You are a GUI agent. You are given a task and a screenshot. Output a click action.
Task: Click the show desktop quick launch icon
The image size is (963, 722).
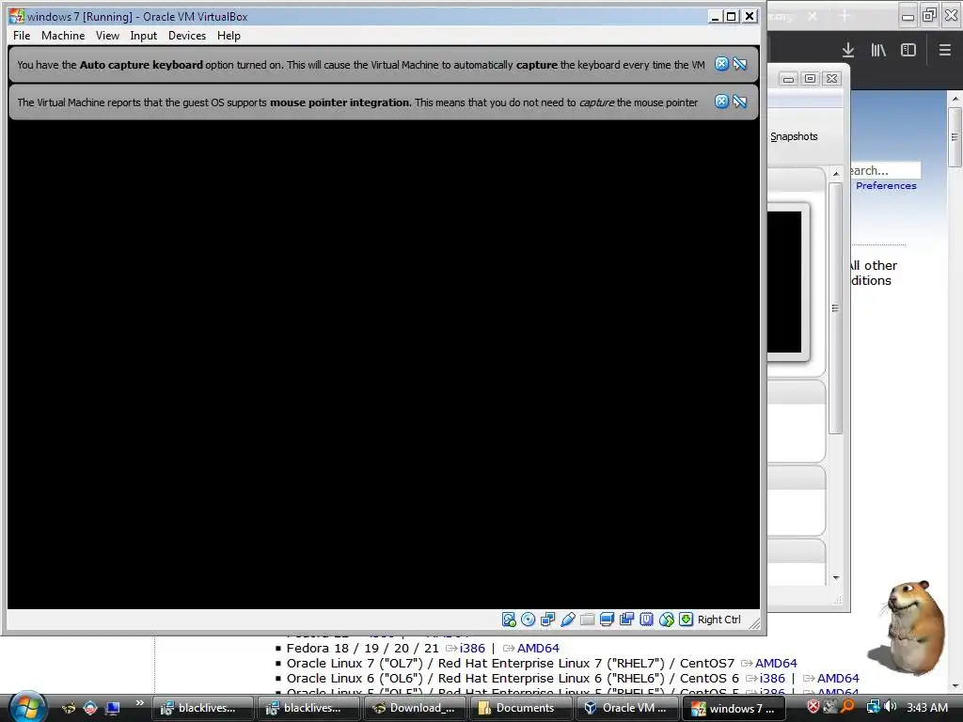[x=113, y=708]
